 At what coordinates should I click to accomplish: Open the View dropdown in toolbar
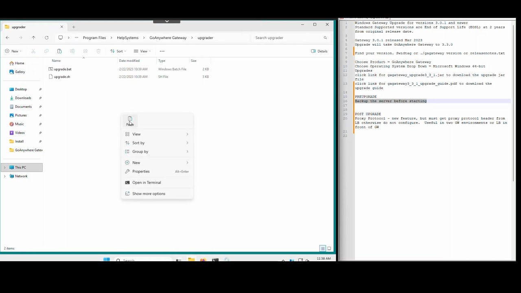(x=142, y=51)
